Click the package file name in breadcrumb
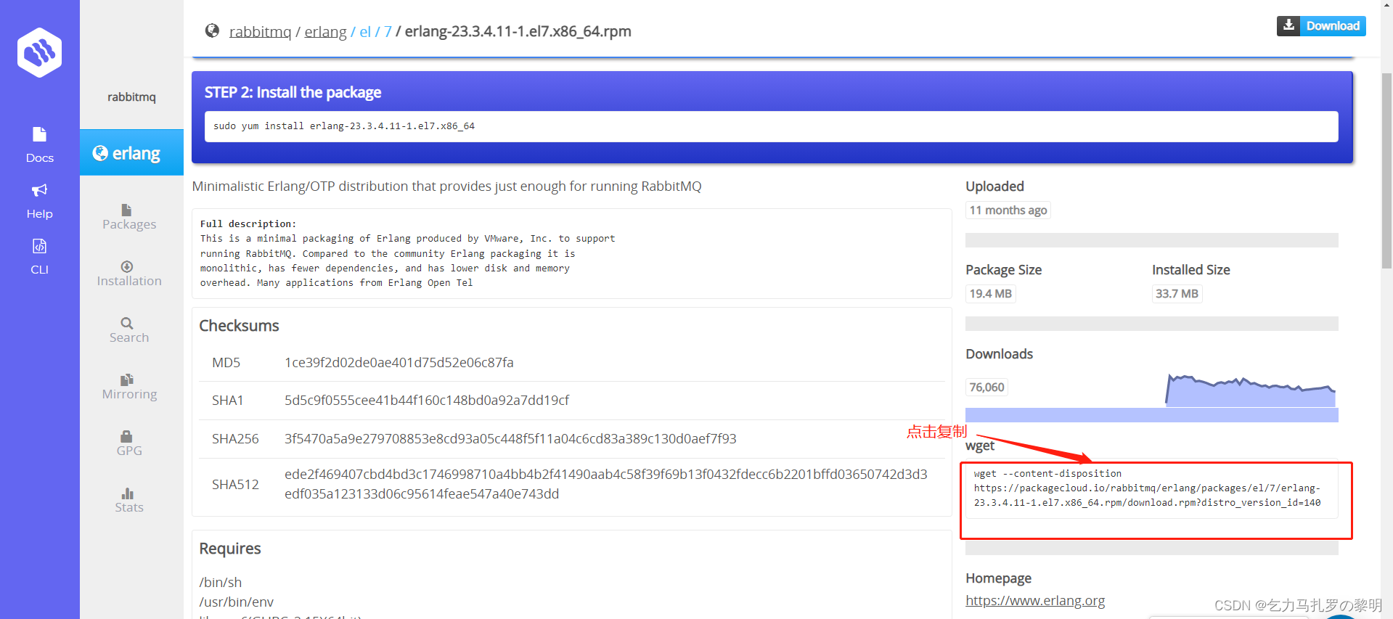Viewport: 1393px width, 619px height. point(518,31)
